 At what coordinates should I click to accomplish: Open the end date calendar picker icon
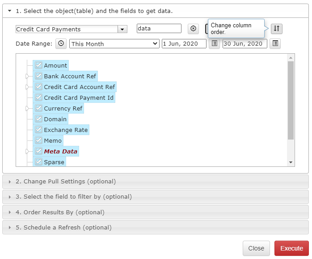[275, 43]
